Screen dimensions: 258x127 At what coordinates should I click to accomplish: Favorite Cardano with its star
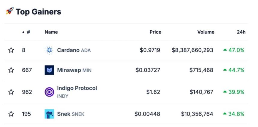[x=11, y=50]
